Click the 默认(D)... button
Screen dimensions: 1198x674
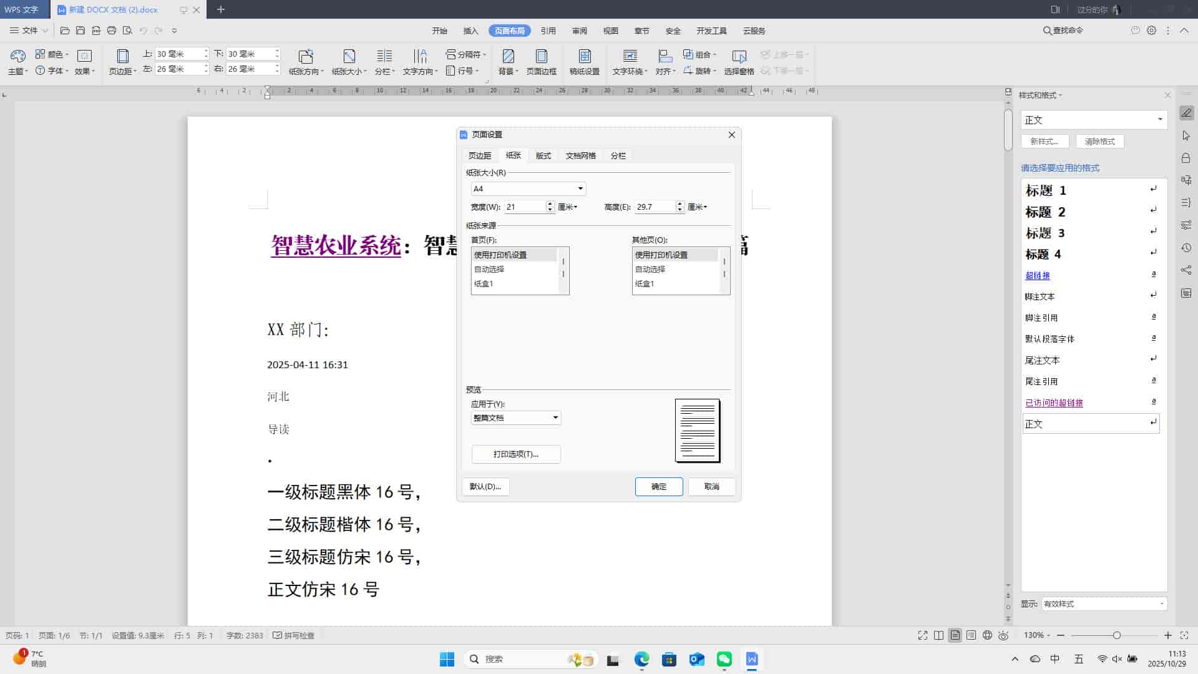(x=485, y=486)
